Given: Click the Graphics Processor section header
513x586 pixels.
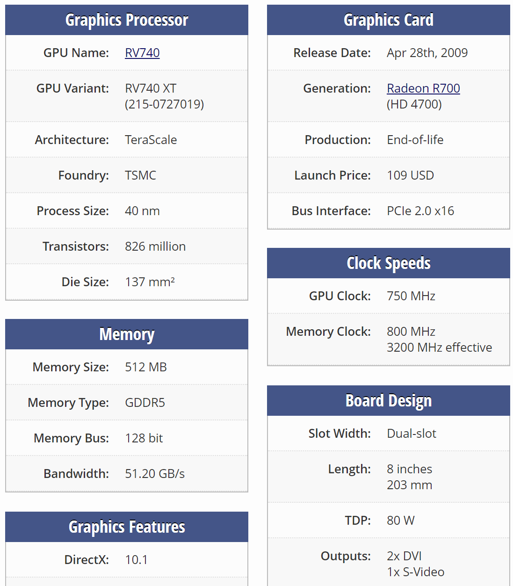Looking at the screenshot, I should pos(127,20).
